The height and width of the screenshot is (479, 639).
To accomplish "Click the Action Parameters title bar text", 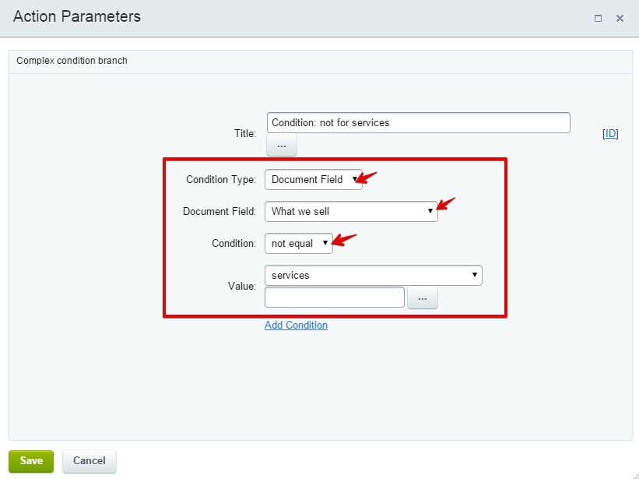I will point(77,16).
